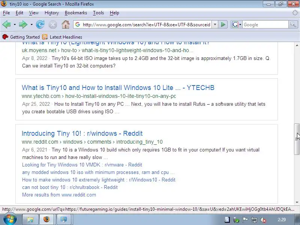Click the green Back arrow button
This screenshot has height=225, width=300.
tap(6, 25)
